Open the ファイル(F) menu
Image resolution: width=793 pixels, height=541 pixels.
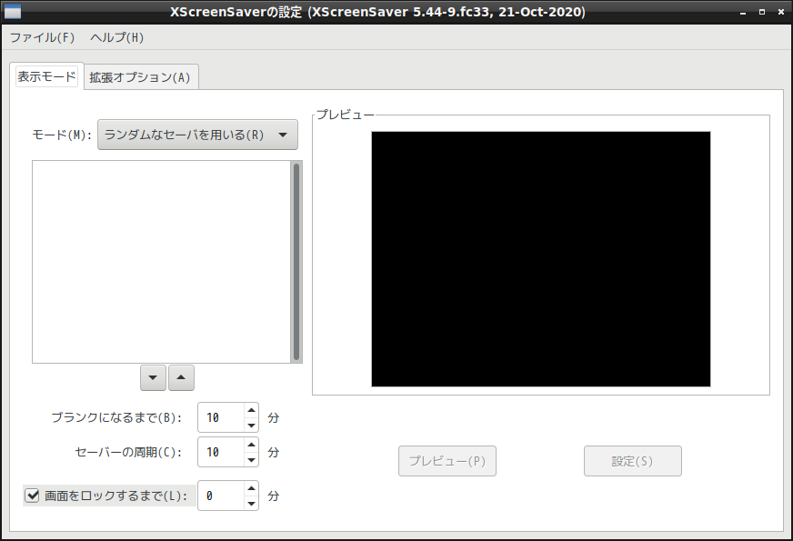click(x=43, y=37)
